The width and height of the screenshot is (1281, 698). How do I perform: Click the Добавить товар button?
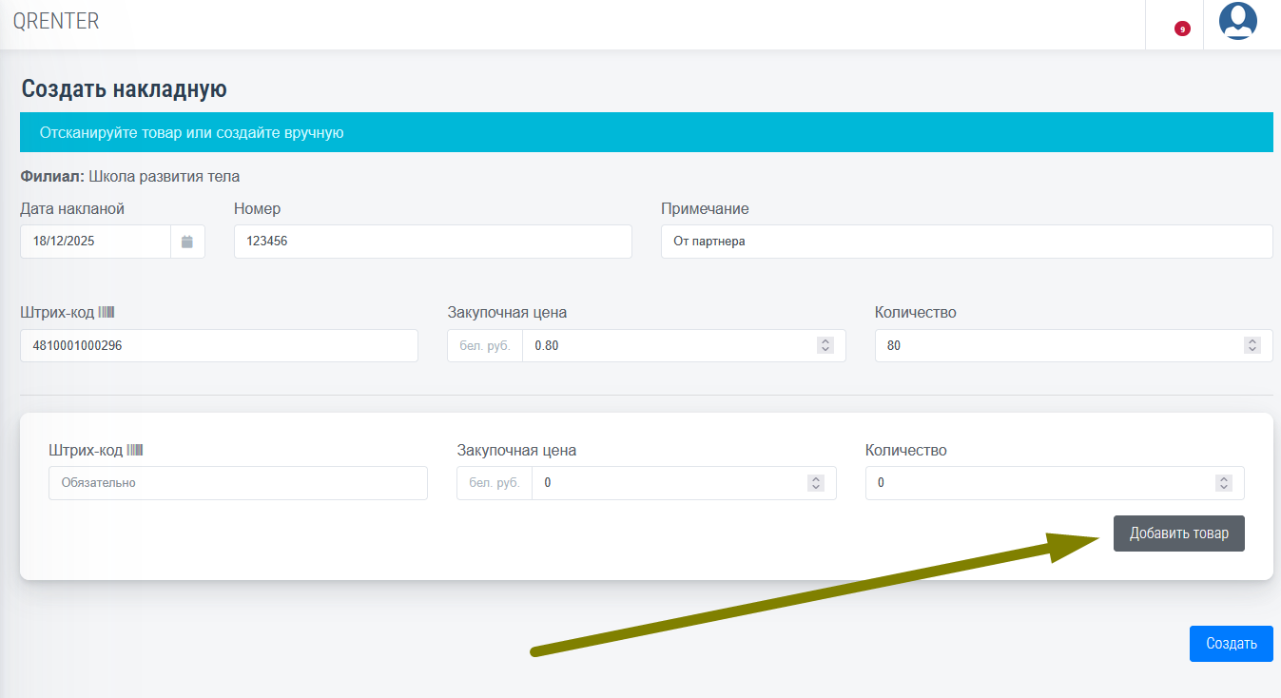pos(1178,533)
